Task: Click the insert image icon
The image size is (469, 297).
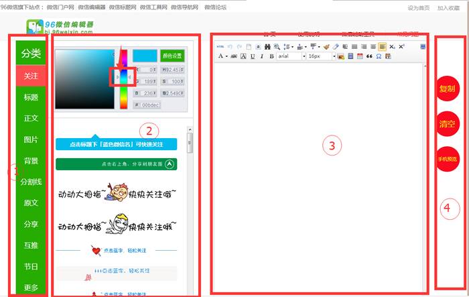Action: click(340, 56)
